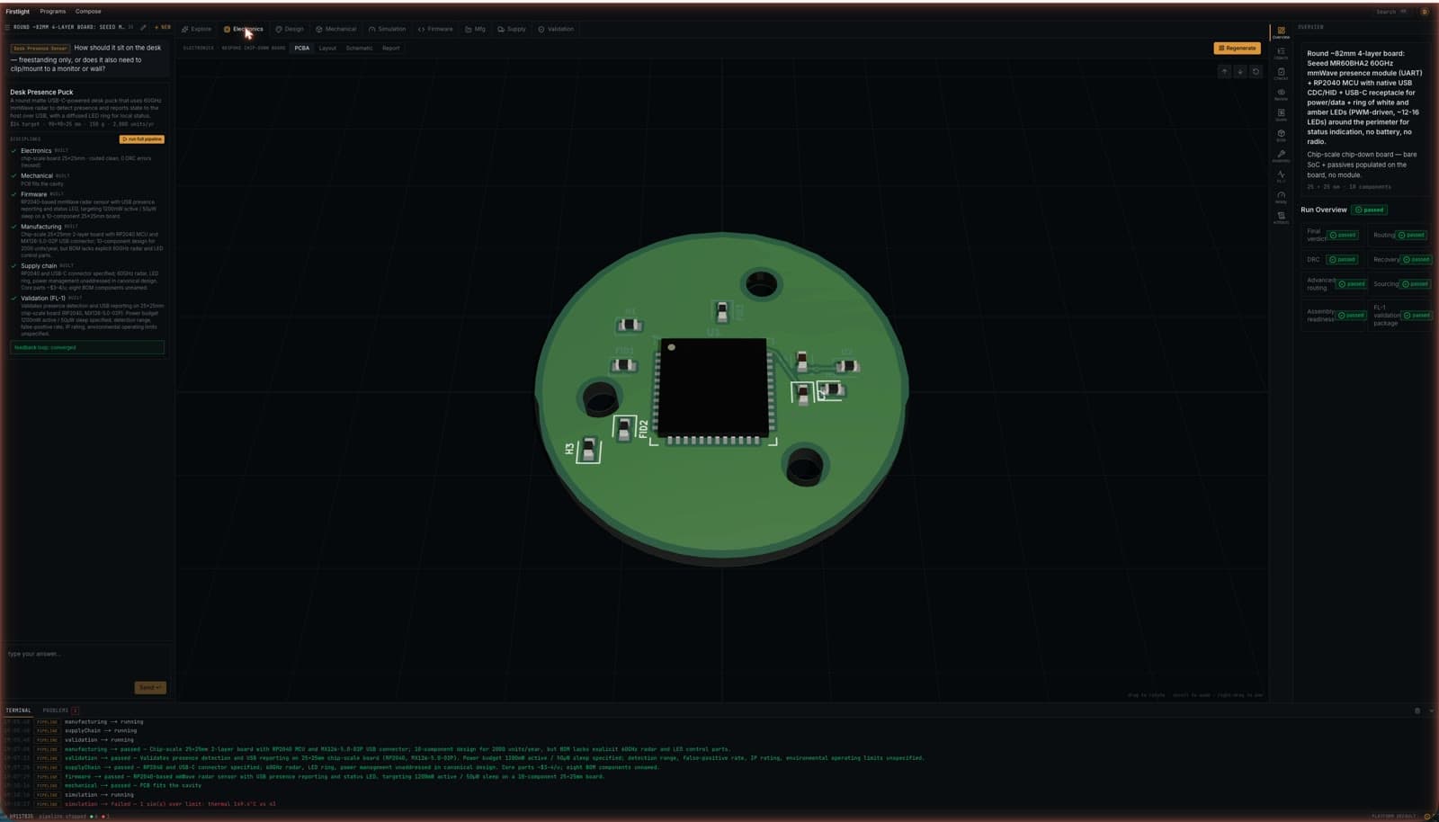Open the Supply tab
The height and width of the screenshot is (822, 1439).
512,29
